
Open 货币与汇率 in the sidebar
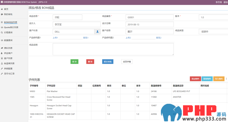[x=9, y=74]
